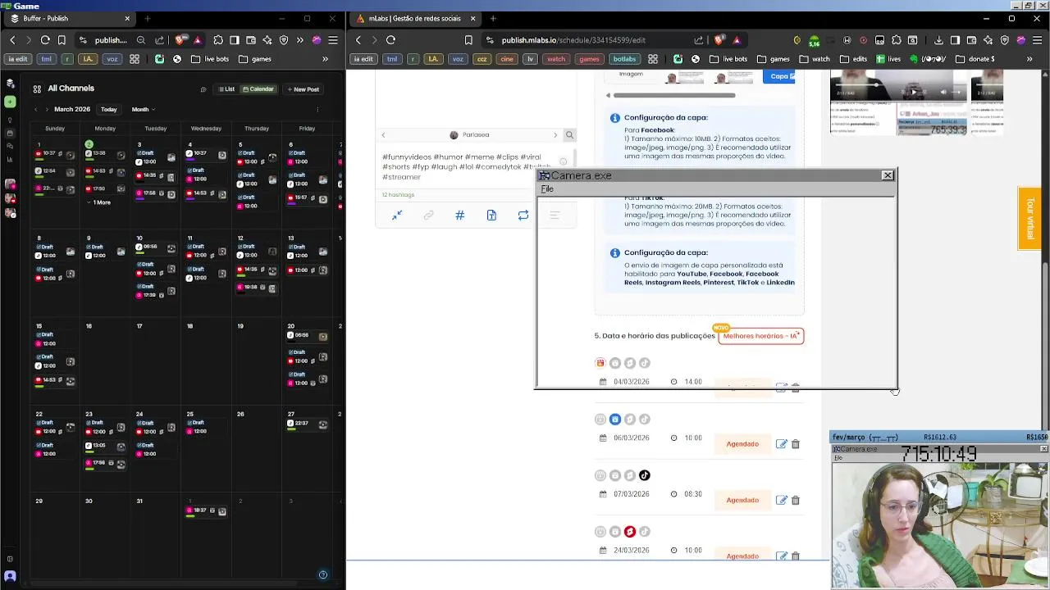Expand more bookmarks chevron in mLabs window
This screenshot has width=1050, height=590.
[x=1029, y=59]
